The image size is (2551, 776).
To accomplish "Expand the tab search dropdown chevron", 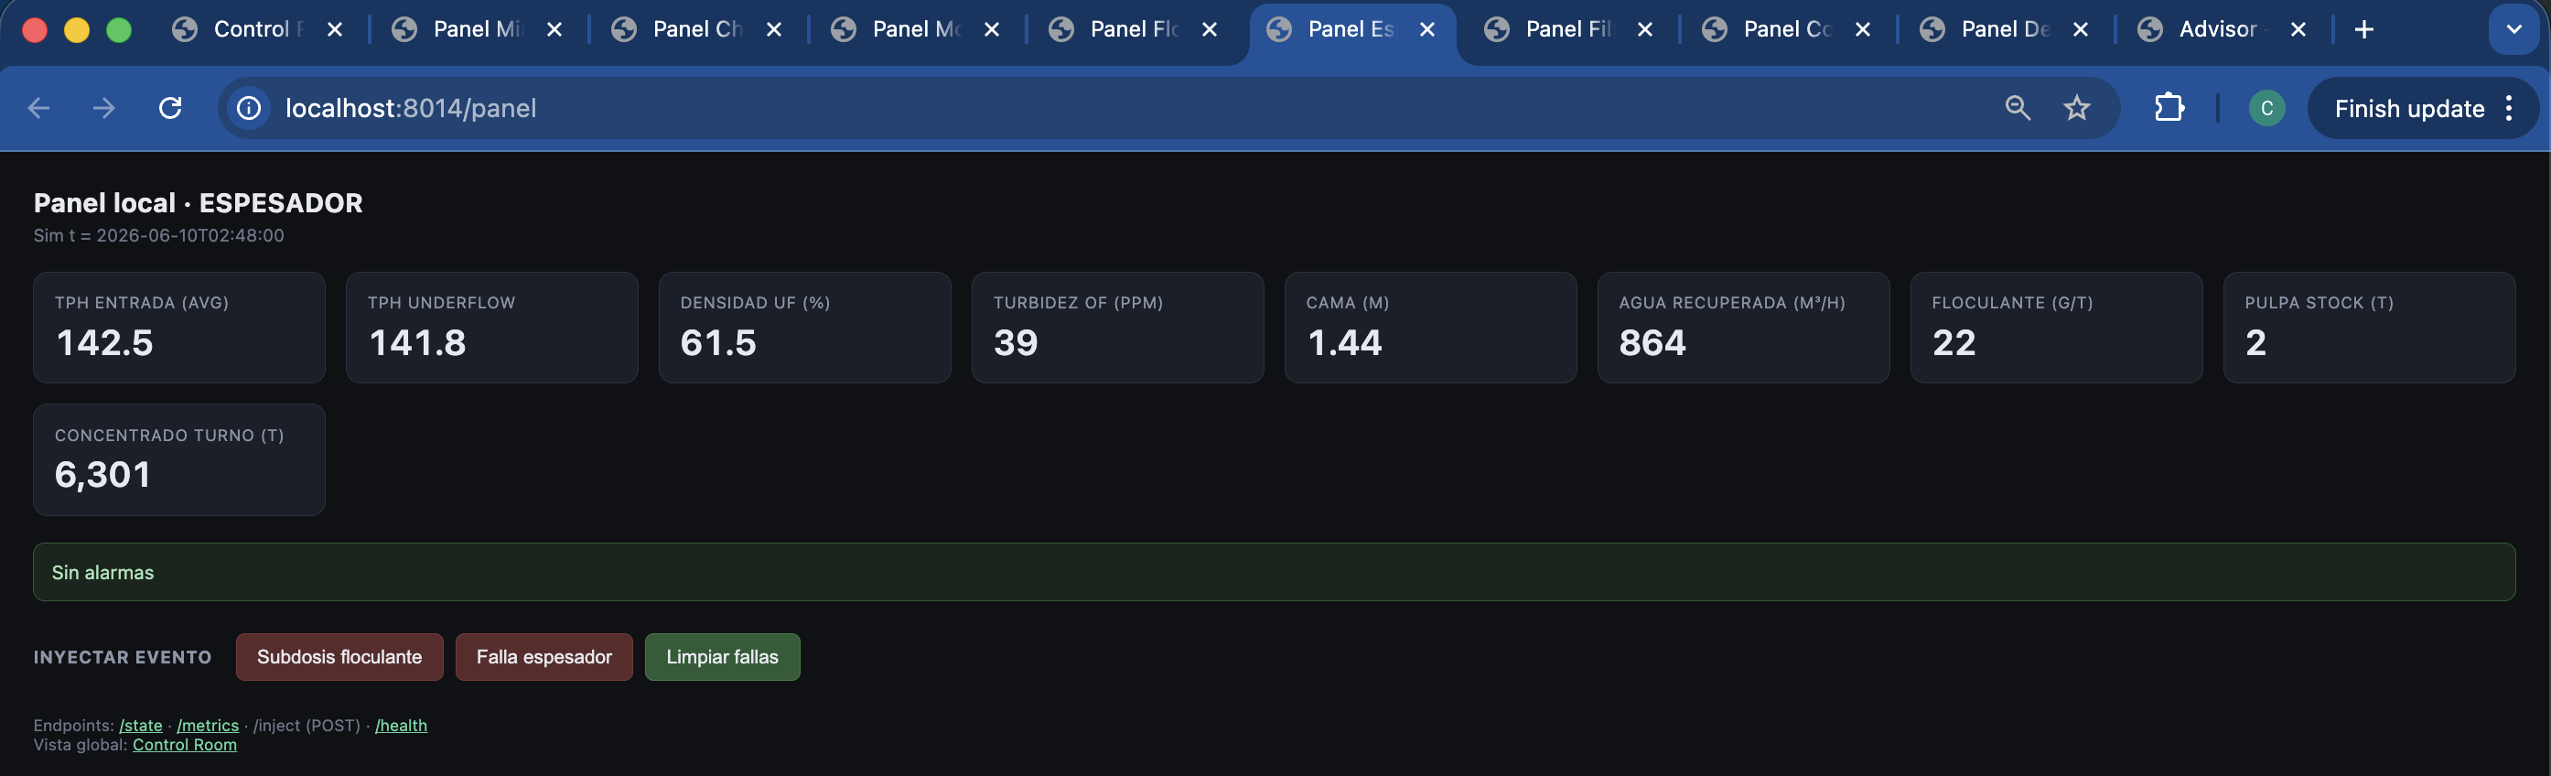I will (x=2513, y=29).
